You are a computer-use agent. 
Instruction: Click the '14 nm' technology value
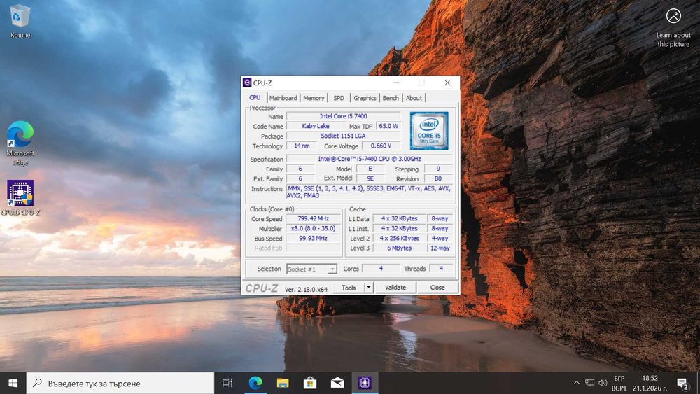[302, 146]
